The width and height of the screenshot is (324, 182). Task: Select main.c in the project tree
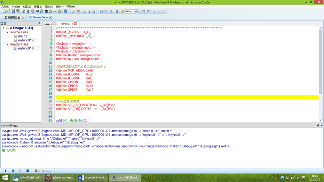point(23,36)
